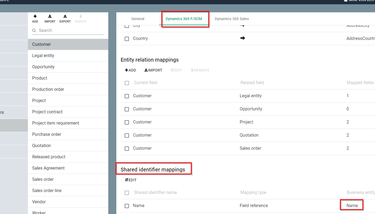Click Edit under Shared identifier mappings

[131, 180]
